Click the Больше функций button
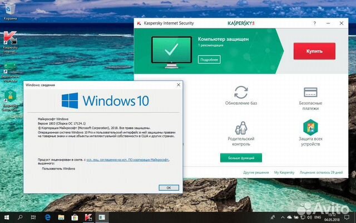 (241, 158)
